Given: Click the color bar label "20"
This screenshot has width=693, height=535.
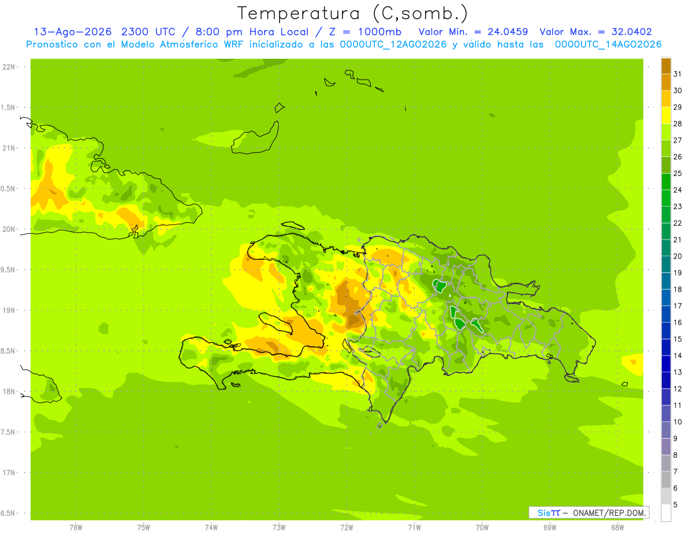Looking at the screenshot, I should (677, 256).
